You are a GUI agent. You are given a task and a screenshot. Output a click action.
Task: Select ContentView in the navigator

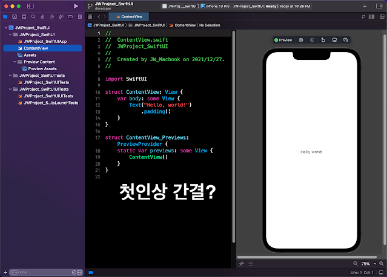42,48
